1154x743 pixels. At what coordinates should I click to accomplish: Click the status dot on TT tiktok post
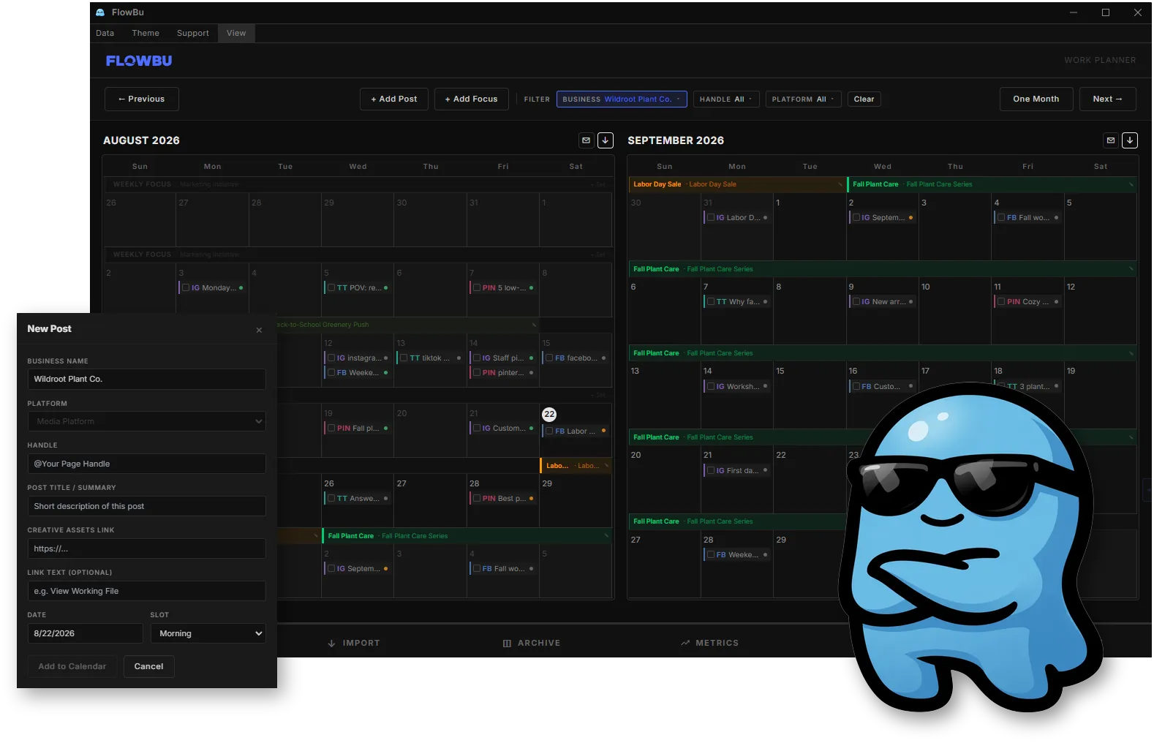(x=459, y=358)
